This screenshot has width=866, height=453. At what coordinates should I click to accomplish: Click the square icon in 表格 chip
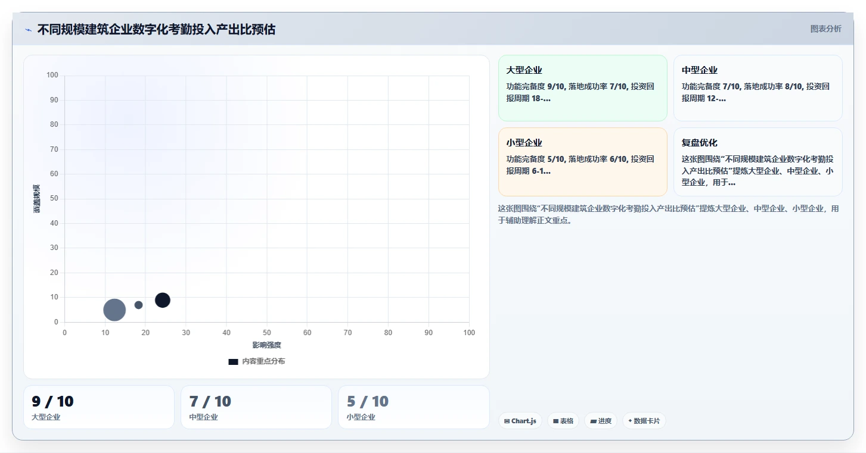pos(555,421)
